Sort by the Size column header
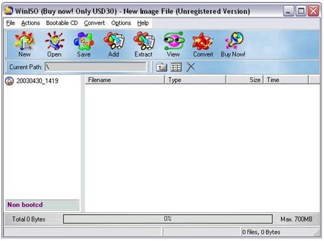This screenshot has height=241, width=324. point(245,80)
